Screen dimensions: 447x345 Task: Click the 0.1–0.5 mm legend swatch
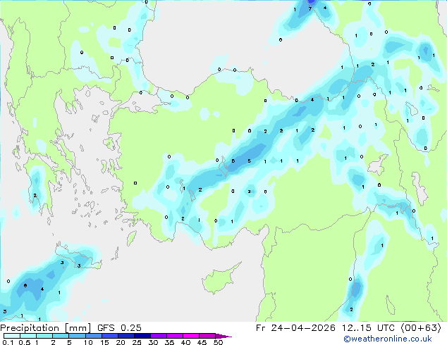[12, 336]
